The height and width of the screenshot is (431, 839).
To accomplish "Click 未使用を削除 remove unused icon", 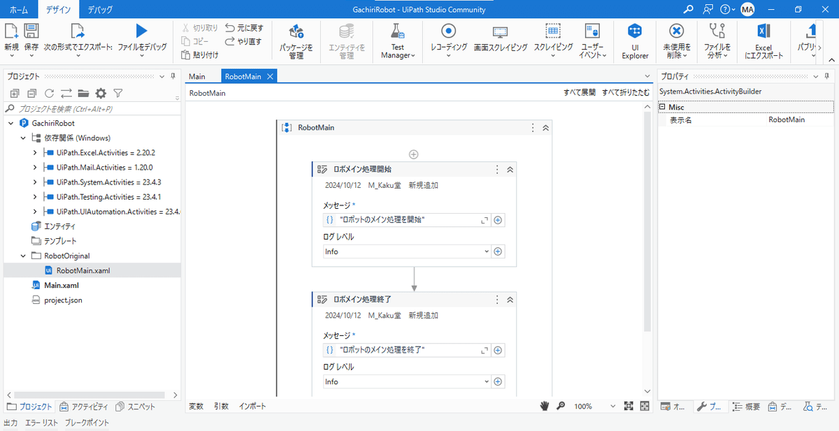I will pyautogui.click(x=676, y=31).
